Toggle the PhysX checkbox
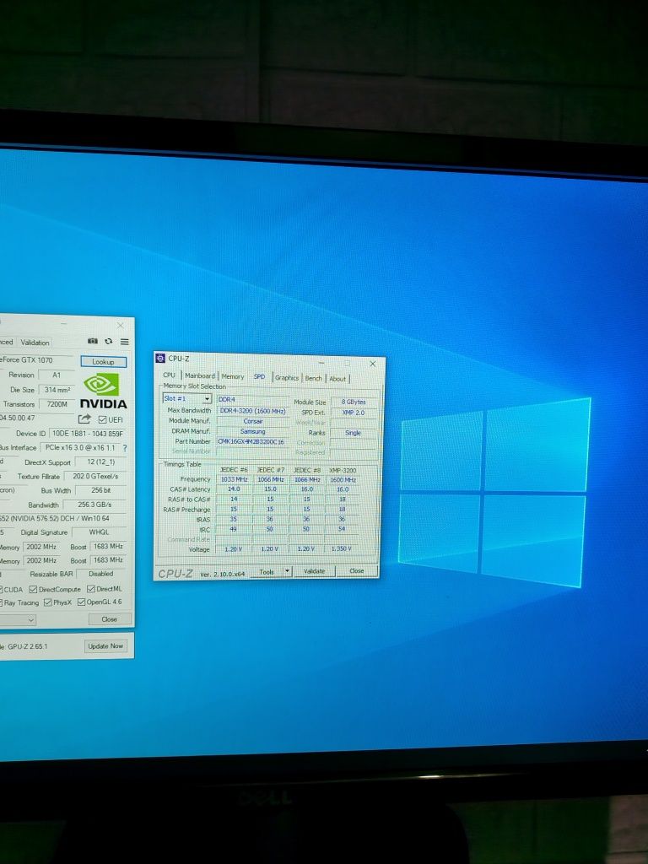This screenshot has width=648, height=864. 48,602
